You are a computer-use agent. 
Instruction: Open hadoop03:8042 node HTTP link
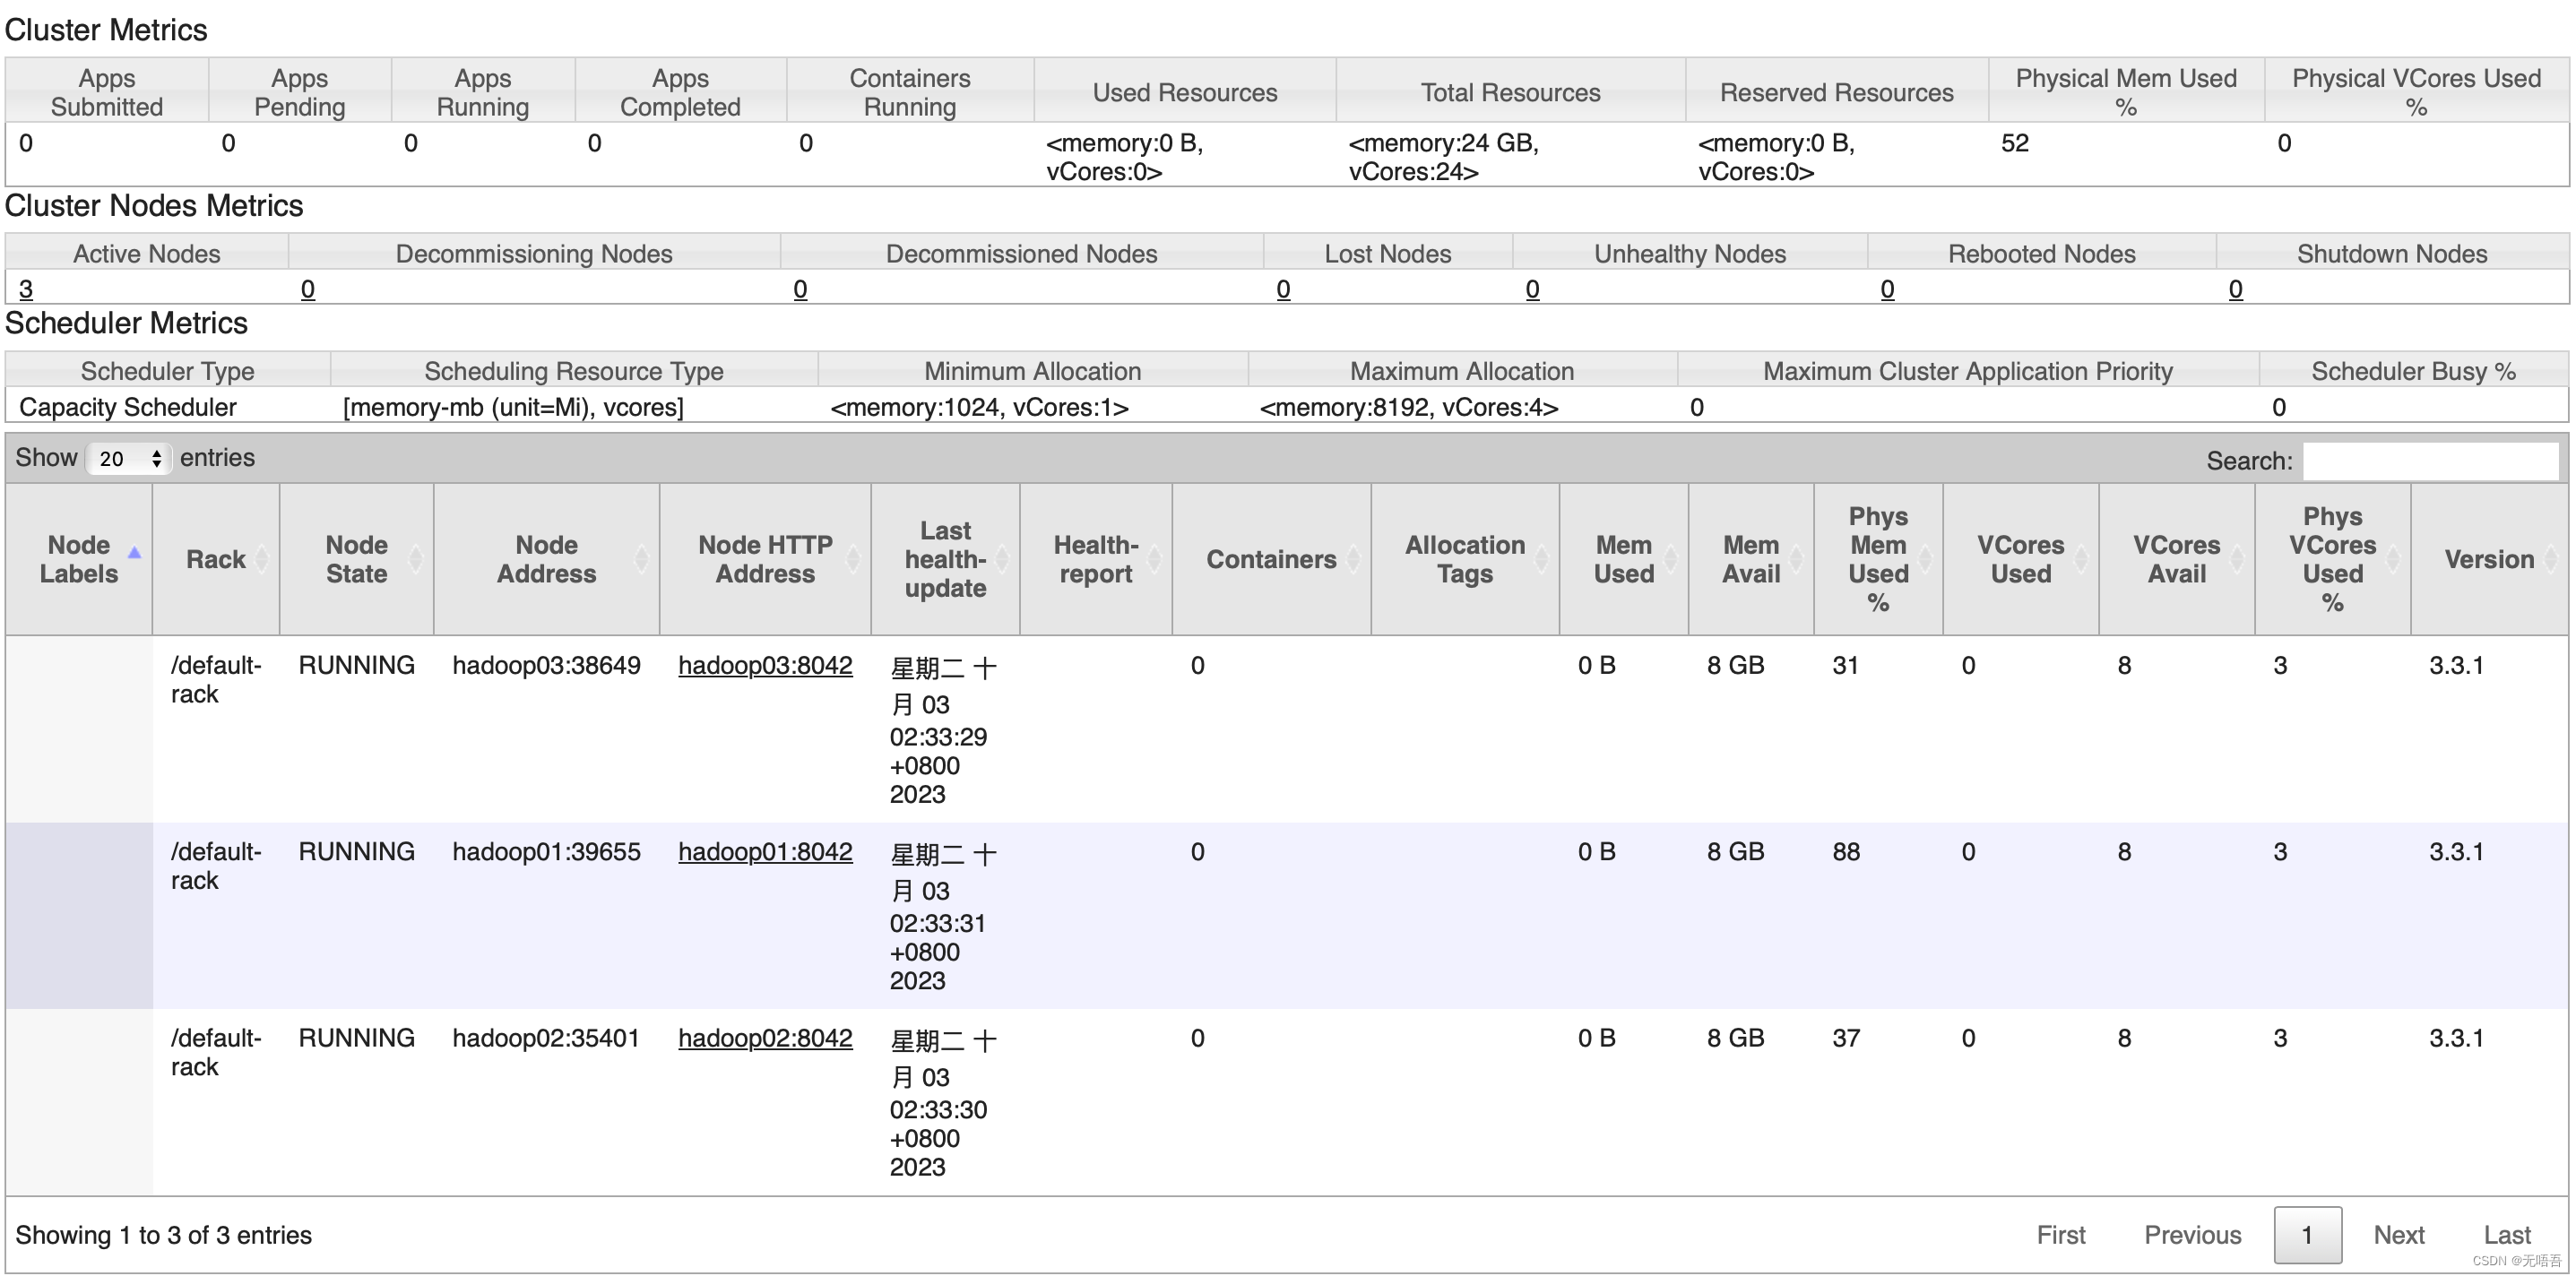pyautogui.click(x=765, y=666)
